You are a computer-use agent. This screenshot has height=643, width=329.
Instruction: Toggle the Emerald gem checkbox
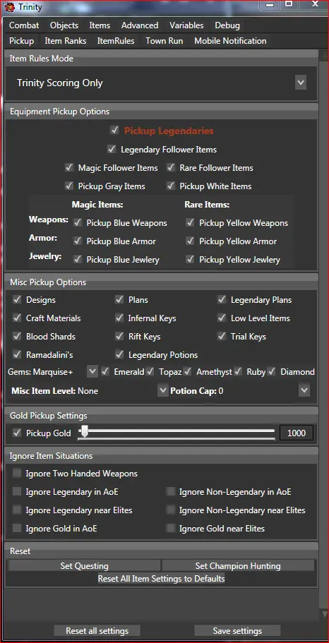[105, 371]
